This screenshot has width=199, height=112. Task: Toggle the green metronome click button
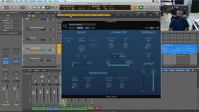(141, 7)
